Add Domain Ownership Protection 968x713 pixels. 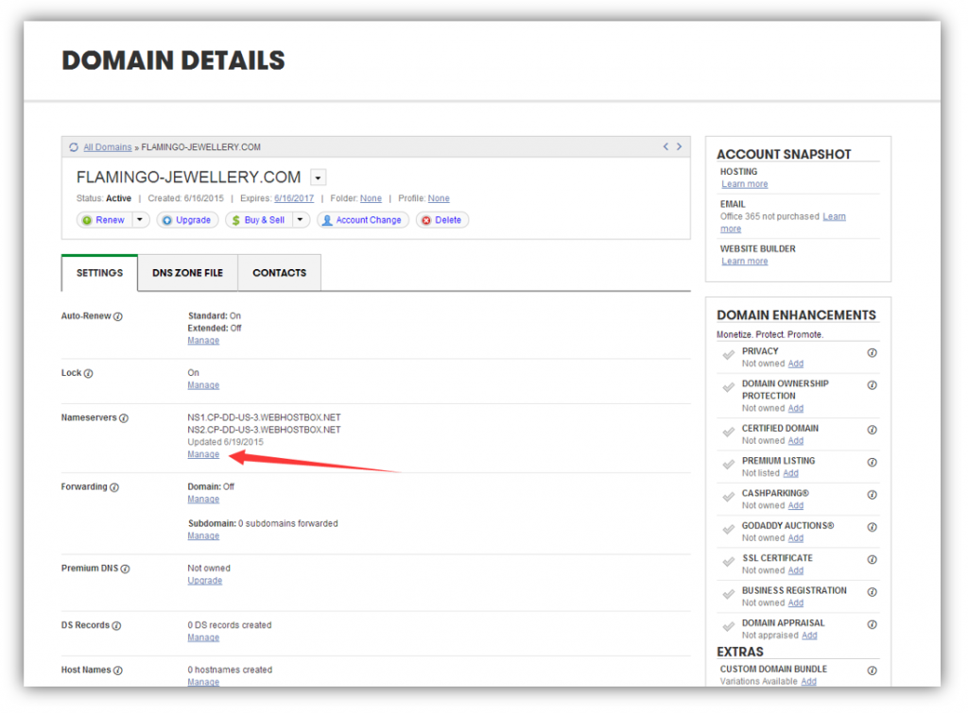coord(796,409)
